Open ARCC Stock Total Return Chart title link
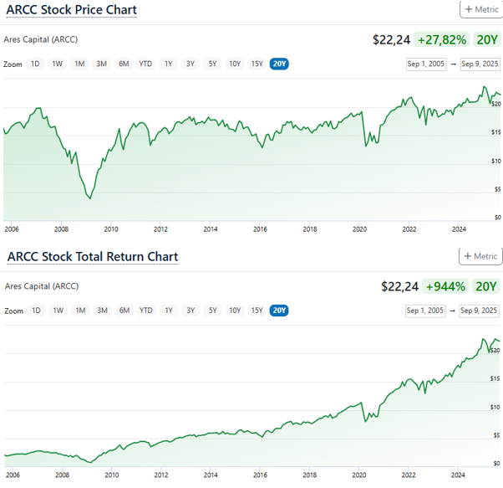The width and height of the screenshot is (503, 488). pos(92,256)
